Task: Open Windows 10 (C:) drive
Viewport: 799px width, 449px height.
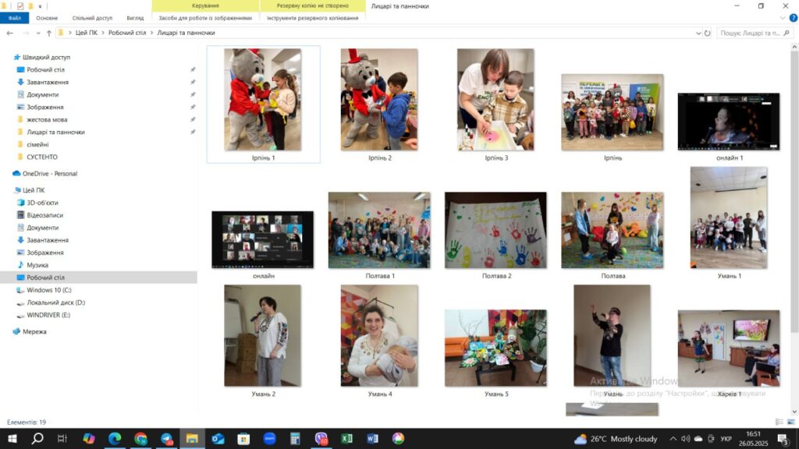Action: [x=49, y=290]
